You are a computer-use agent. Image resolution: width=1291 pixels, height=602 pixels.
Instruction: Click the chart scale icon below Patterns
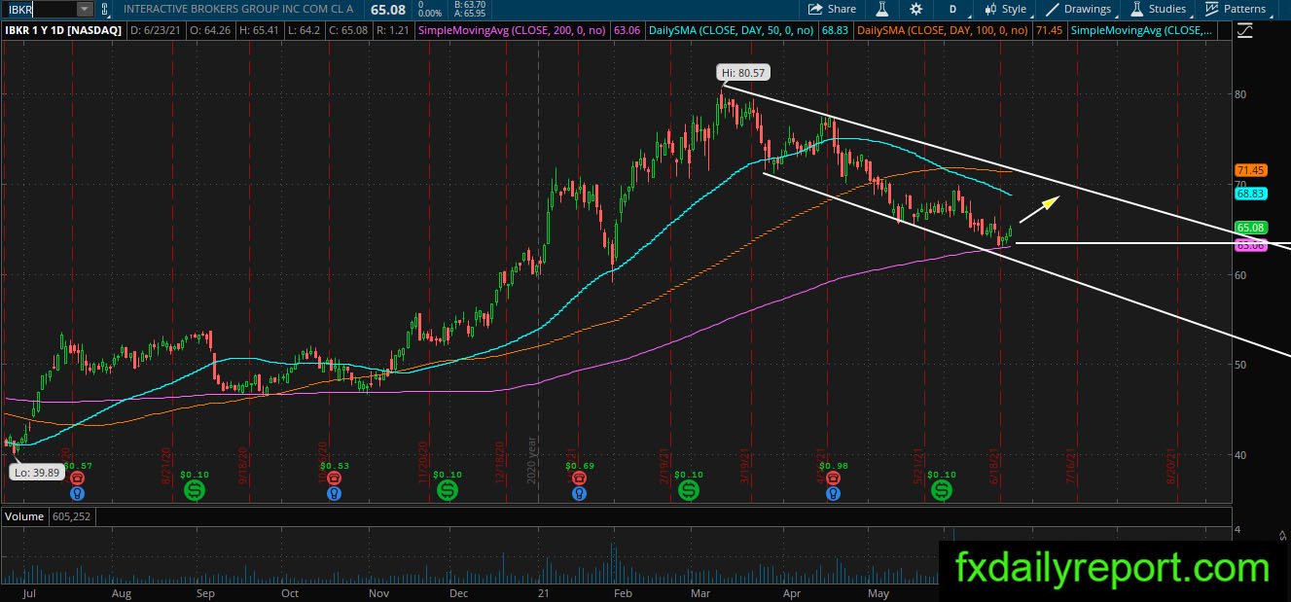(x=1244, y=30)
